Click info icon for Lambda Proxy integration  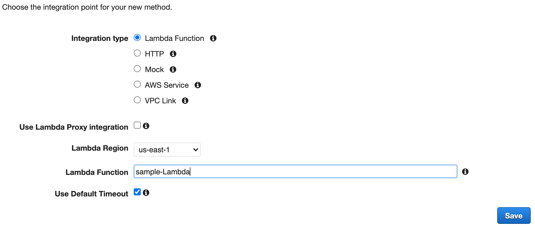(146, 126)
